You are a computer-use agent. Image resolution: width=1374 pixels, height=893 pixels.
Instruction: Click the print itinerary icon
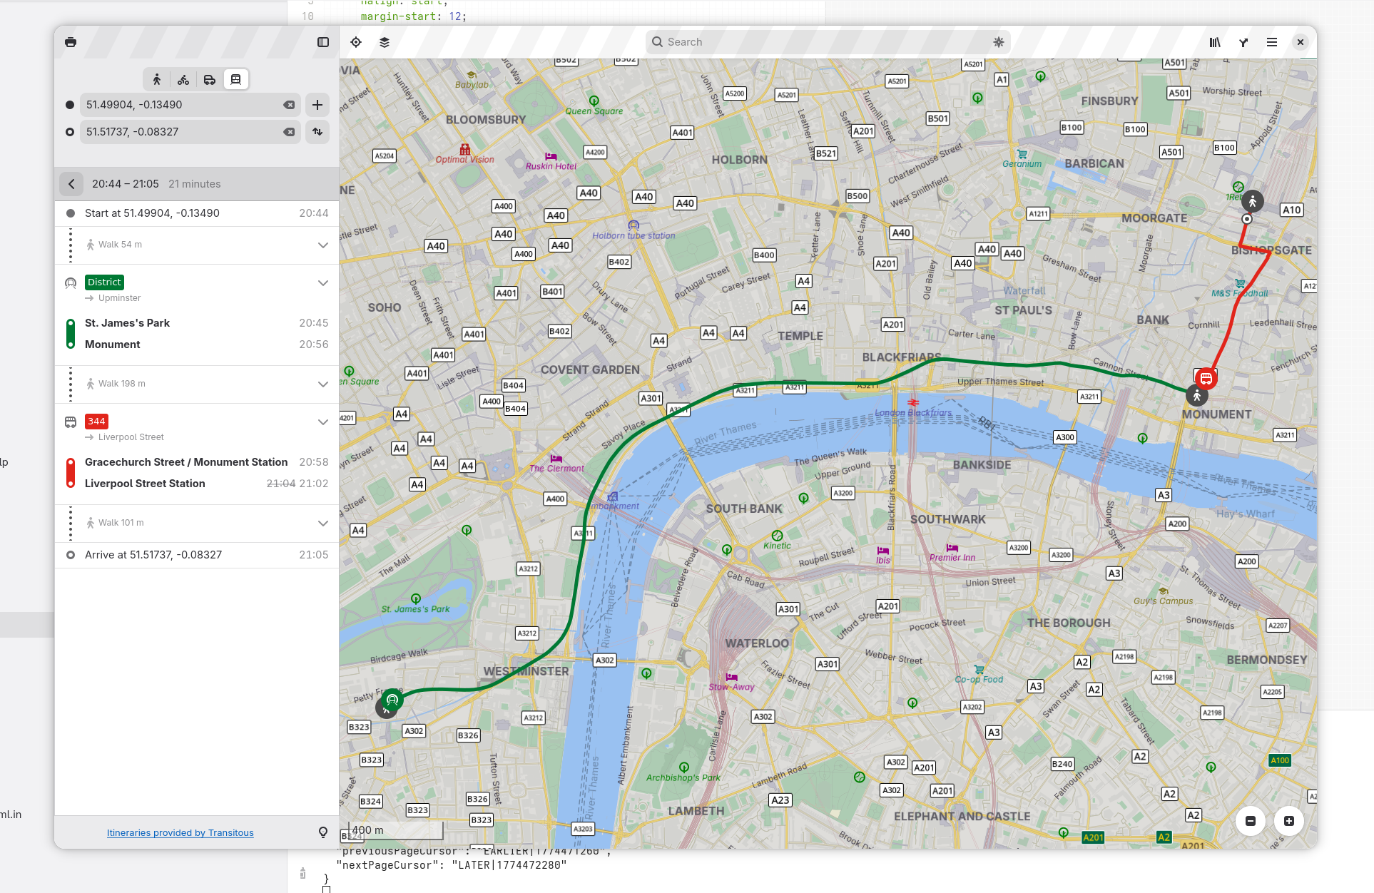71,42
